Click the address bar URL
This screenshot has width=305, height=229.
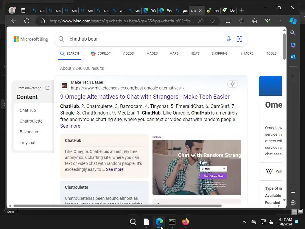tap(122, 21)
